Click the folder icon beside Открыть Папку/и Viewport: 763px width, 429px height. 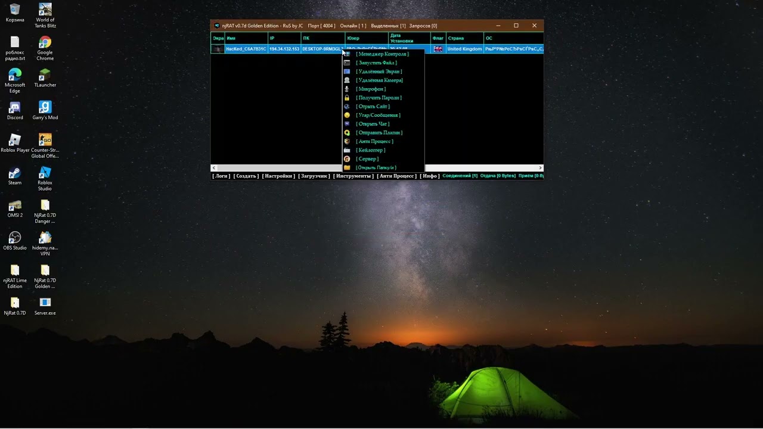click(x=347, y=167)
